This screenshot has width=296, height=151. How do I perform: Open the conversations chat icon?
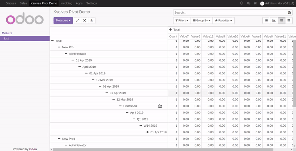coord(248,3)
